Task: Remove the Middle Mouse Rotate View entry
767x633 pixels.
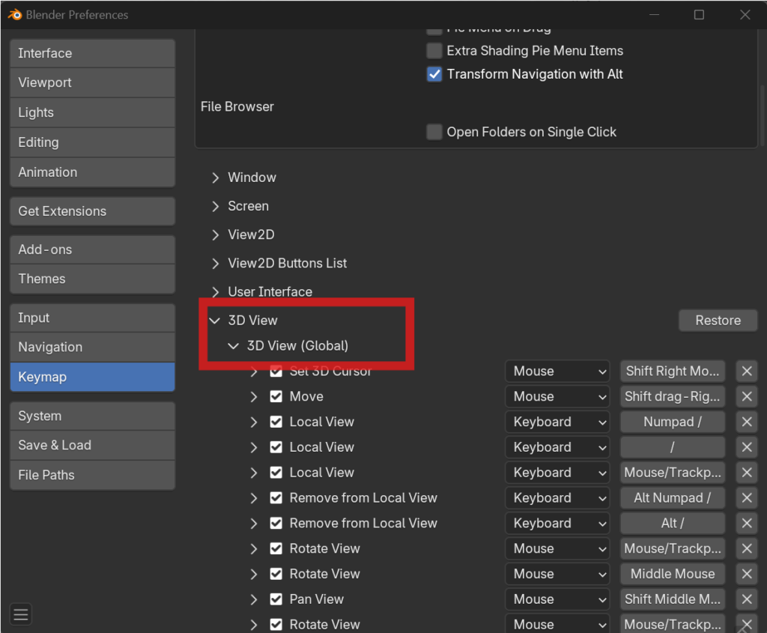Action: click(747, 574)
